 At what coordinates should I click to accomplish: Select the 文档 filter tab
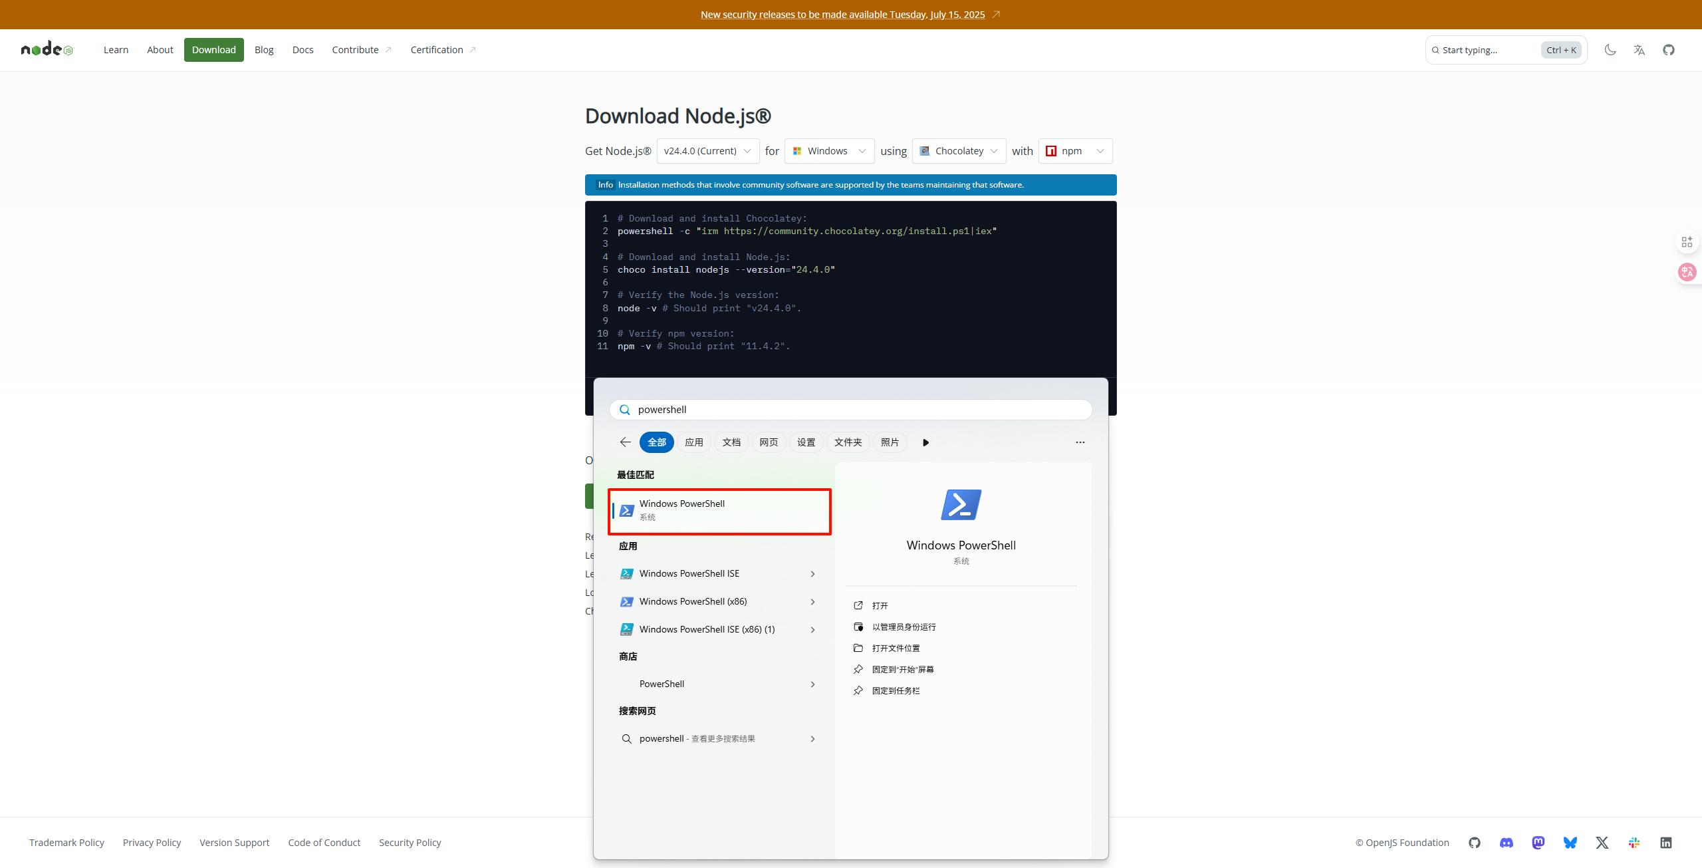coord(731,442)
